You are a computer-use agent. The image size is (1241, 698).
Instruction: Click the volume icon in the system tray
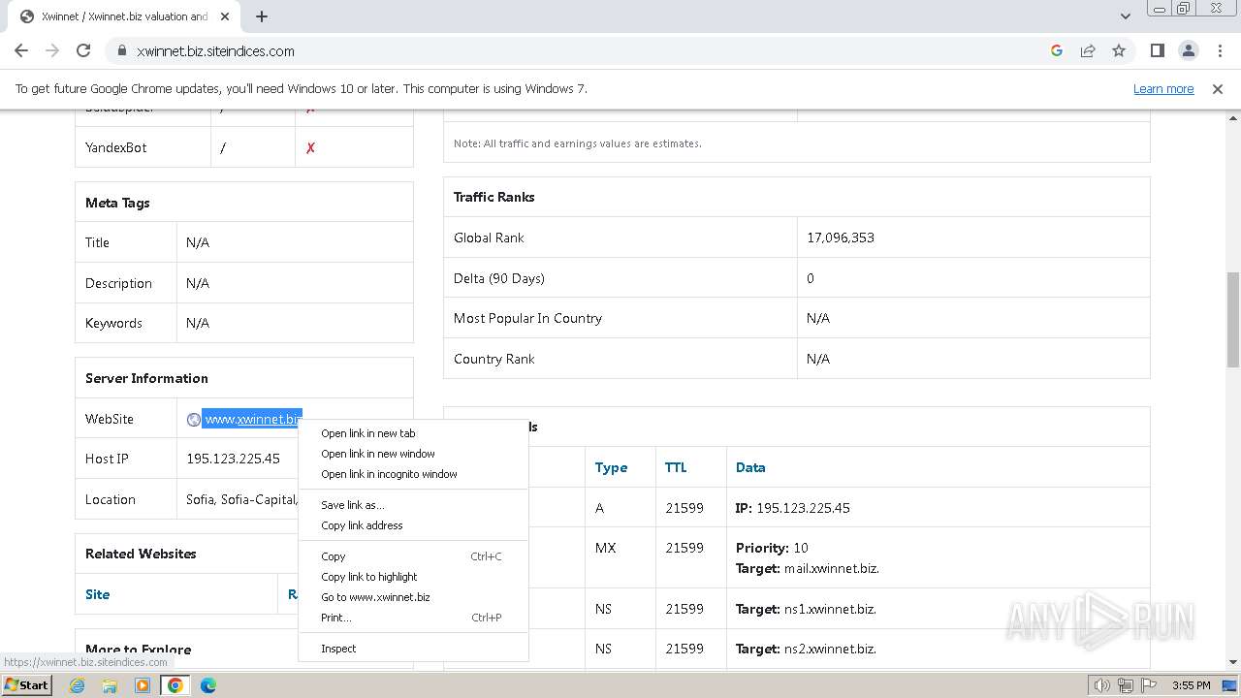[x=1101, y=685]
